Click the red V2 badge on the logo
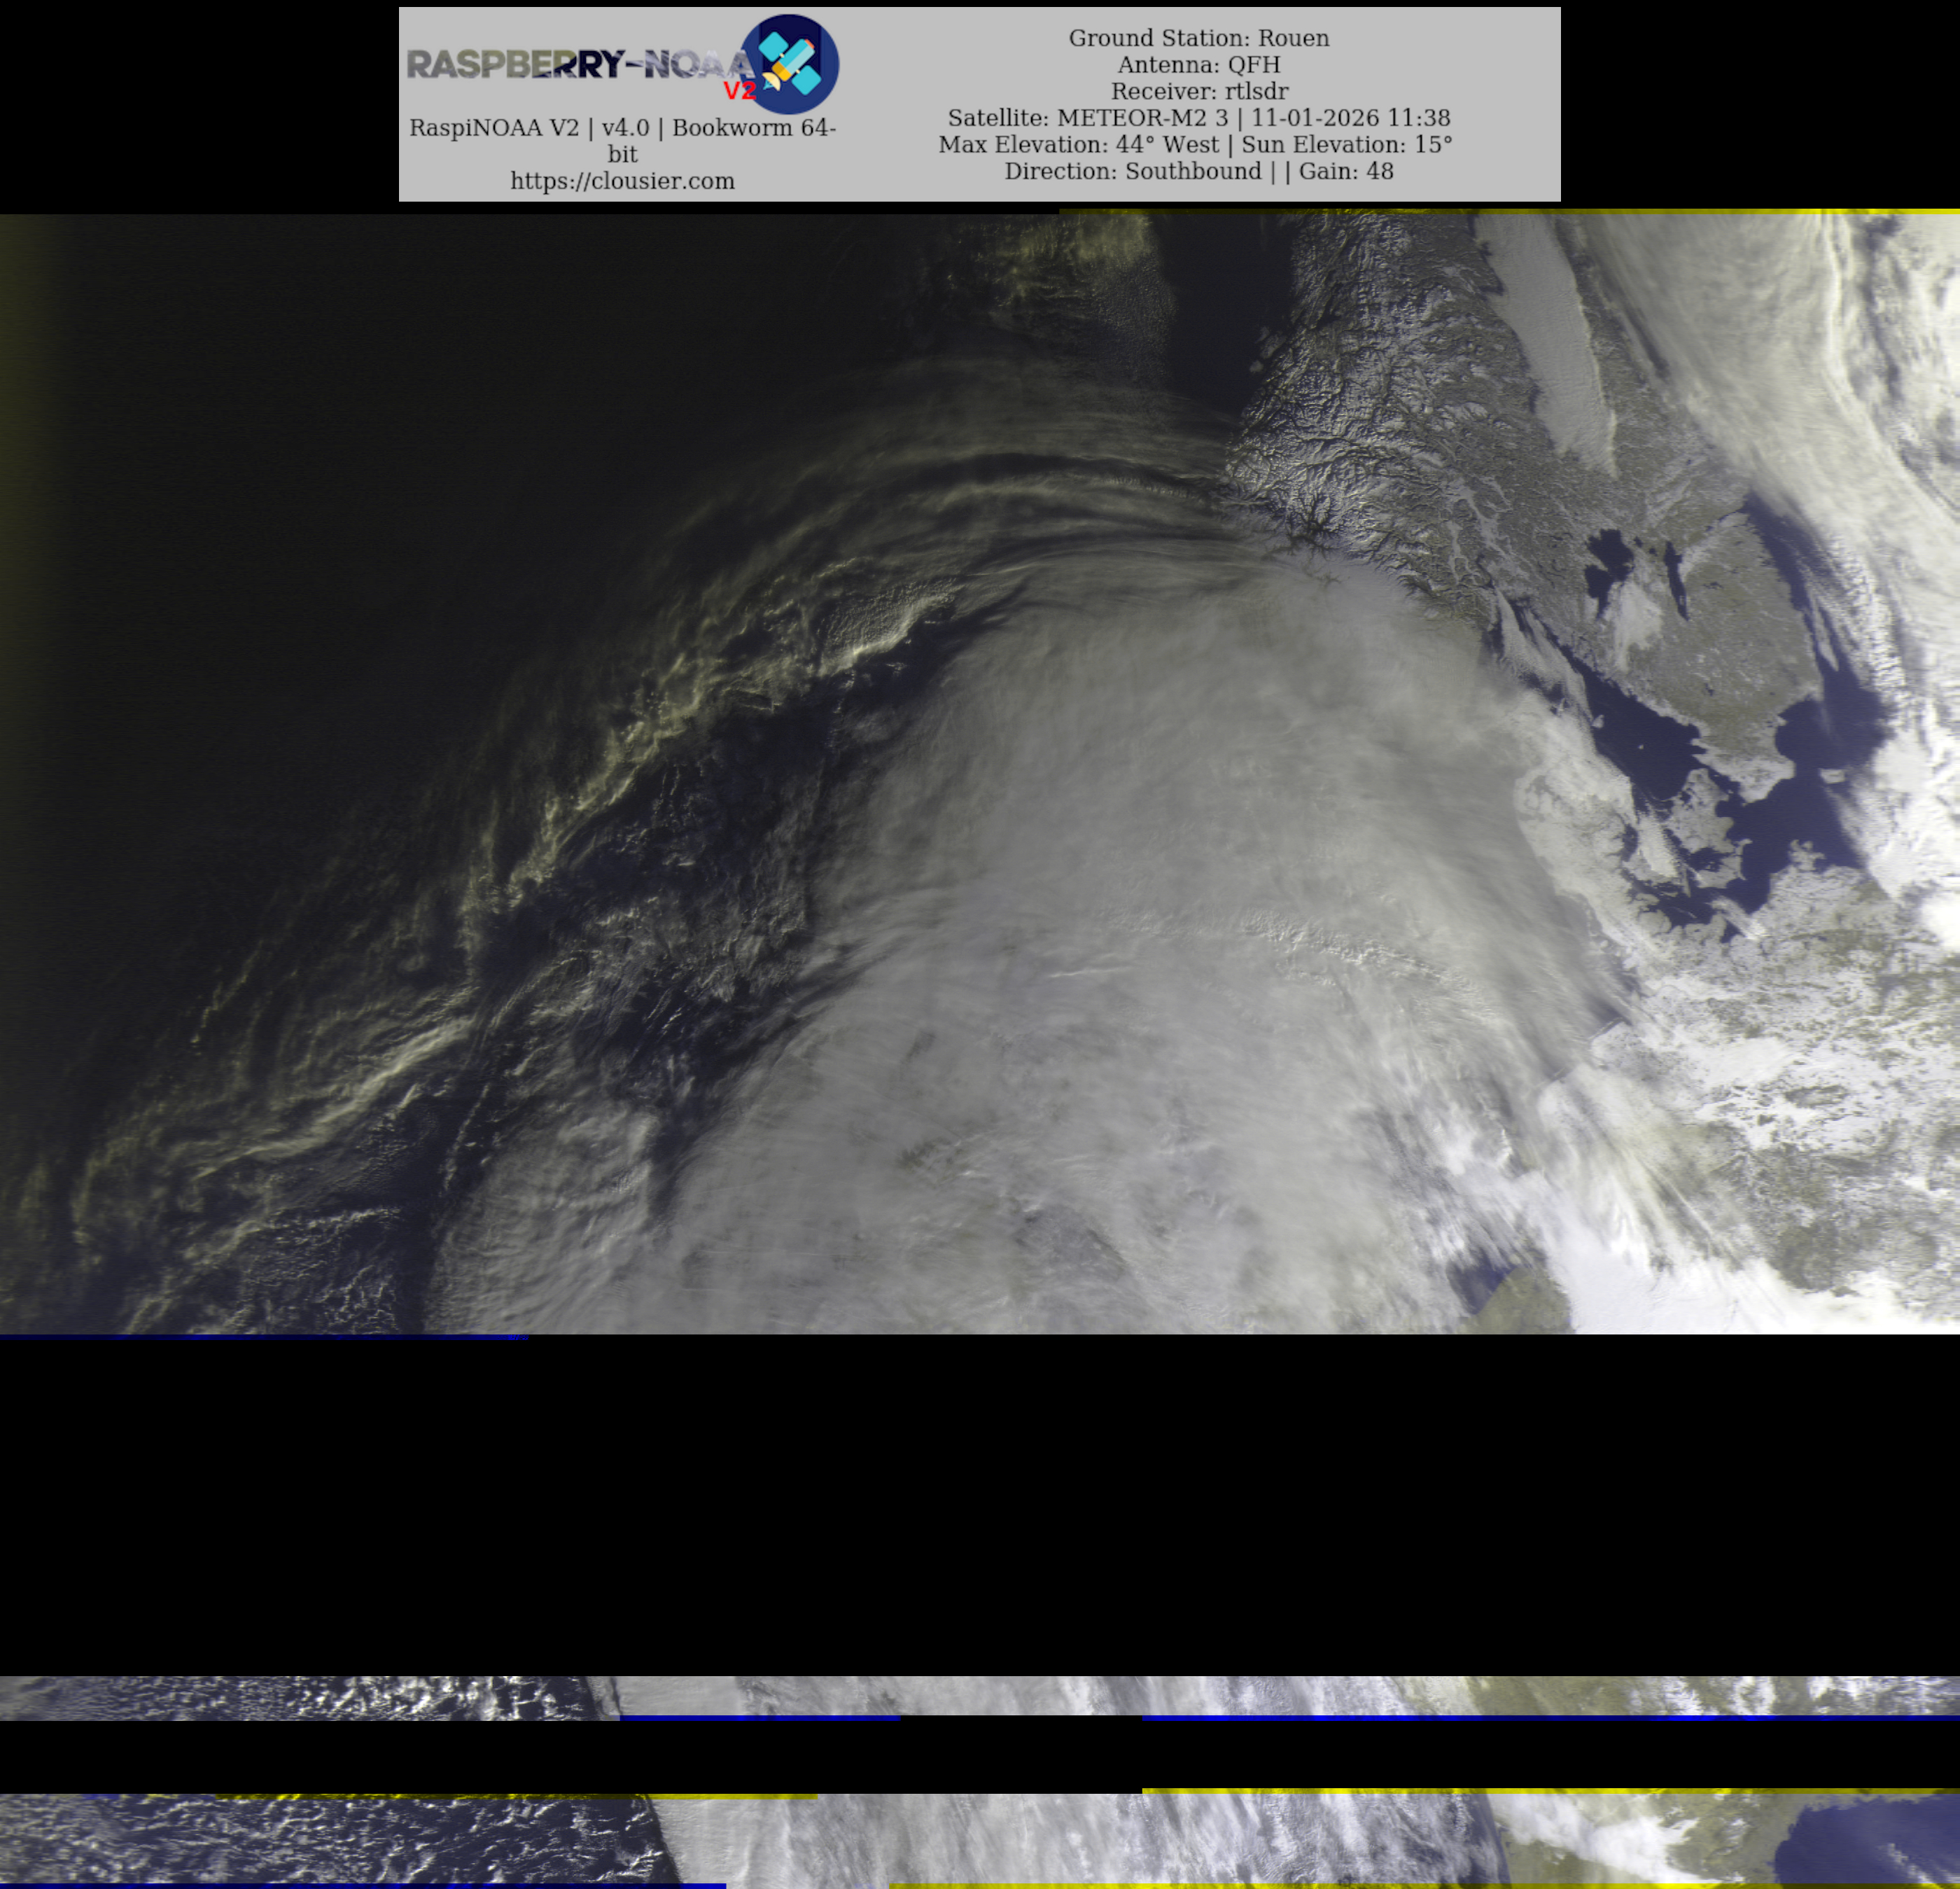 (x=739, y=91)
